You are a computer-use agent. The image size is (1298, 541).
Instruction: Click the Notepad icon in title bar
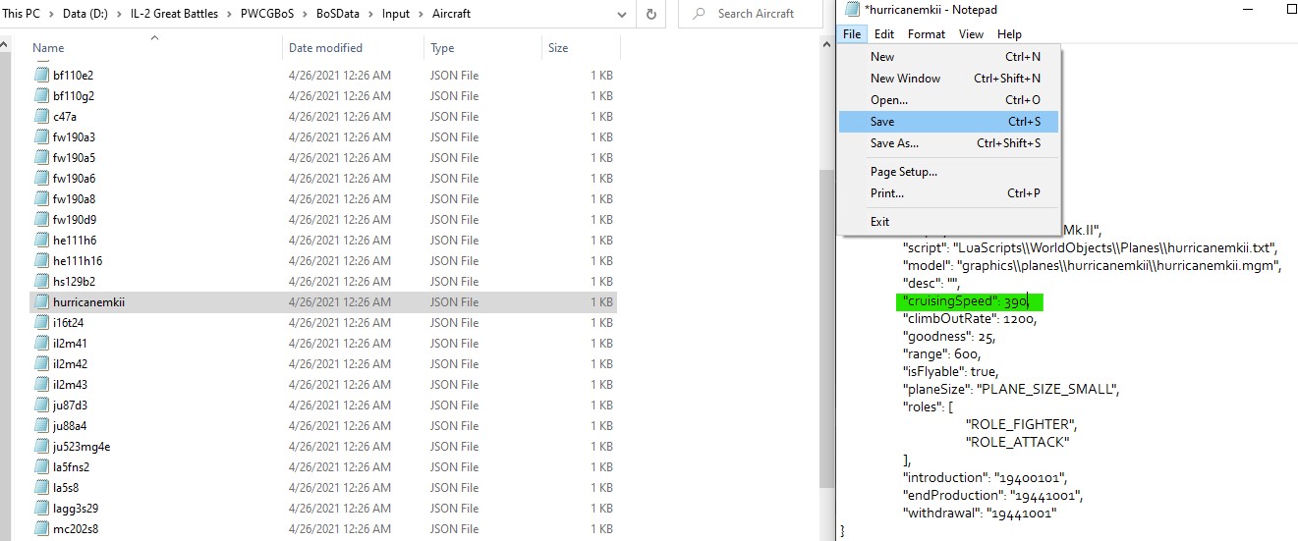coord(851,10)
